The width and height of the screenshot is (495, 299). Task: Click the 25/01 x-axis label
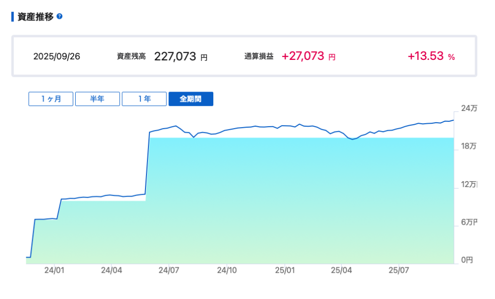(284, 271)
